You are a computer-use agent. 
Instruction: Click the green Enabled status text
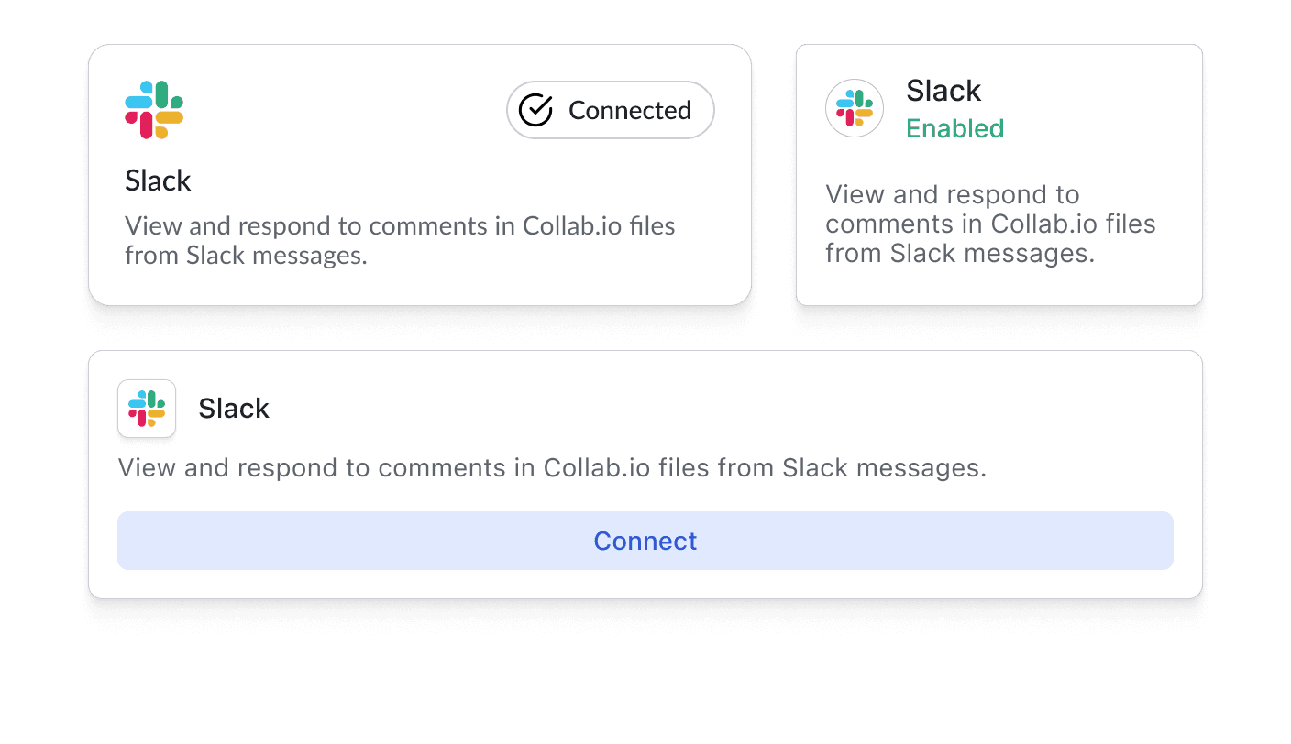(954, 128)
